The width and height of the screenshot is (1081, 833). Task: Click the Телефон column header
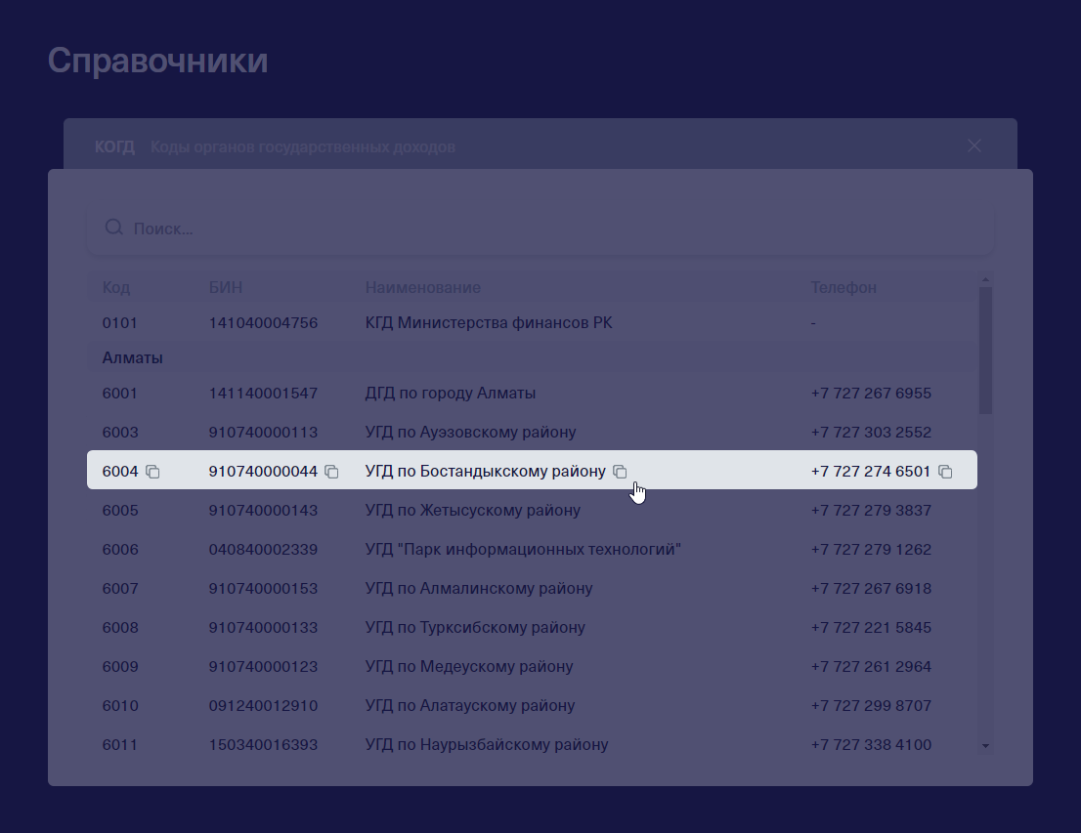coord(843,287)
